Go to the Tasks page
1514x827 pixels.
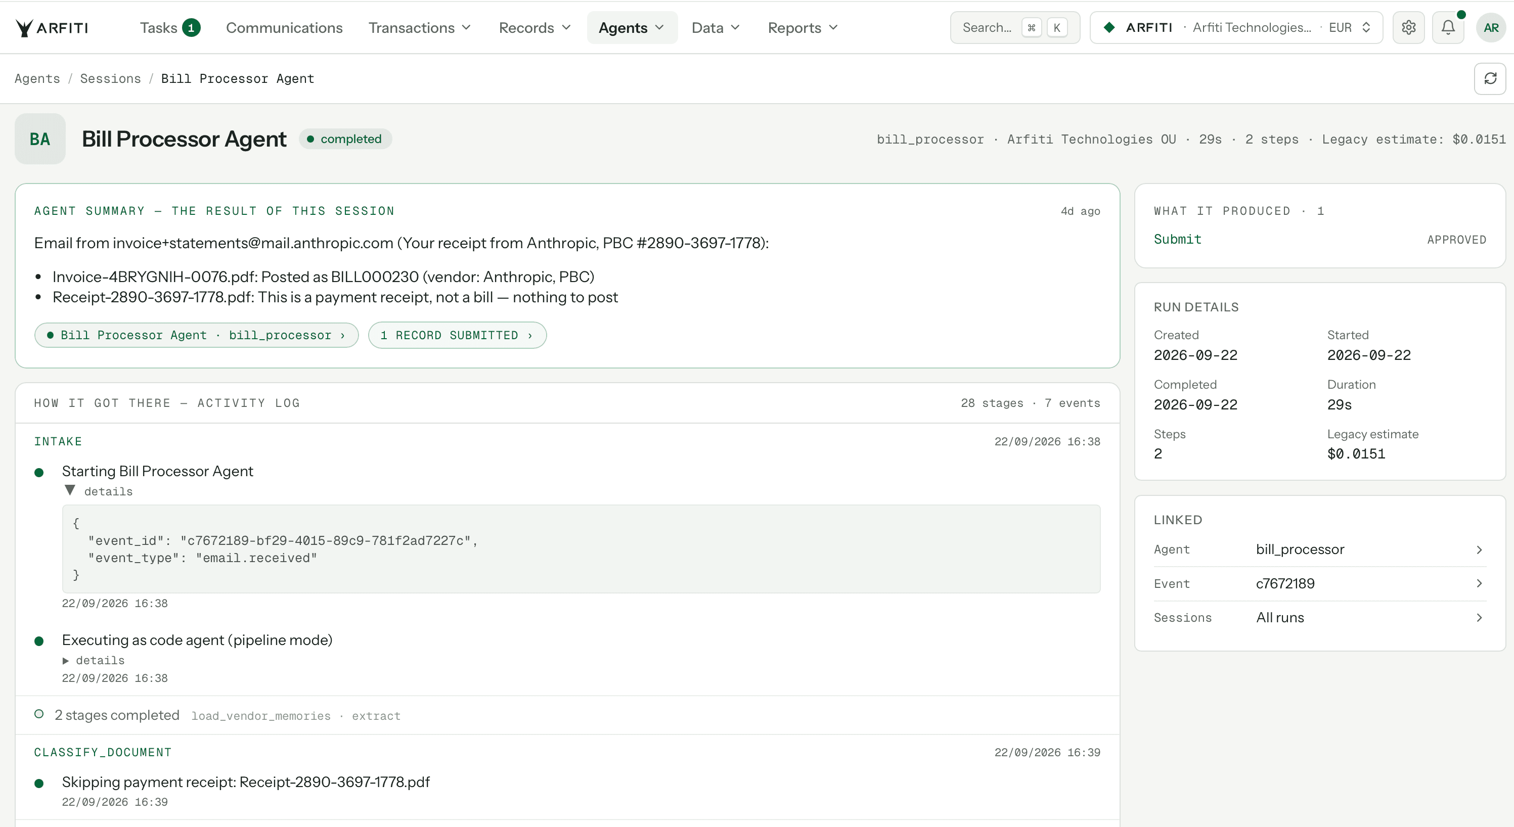159,28
